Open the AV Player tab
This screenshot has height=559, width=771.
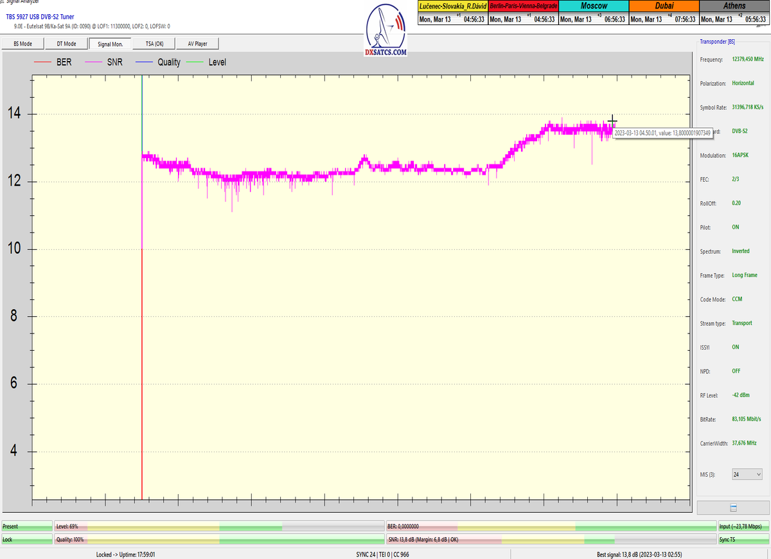pyautogui.click(x=197, y=44)
